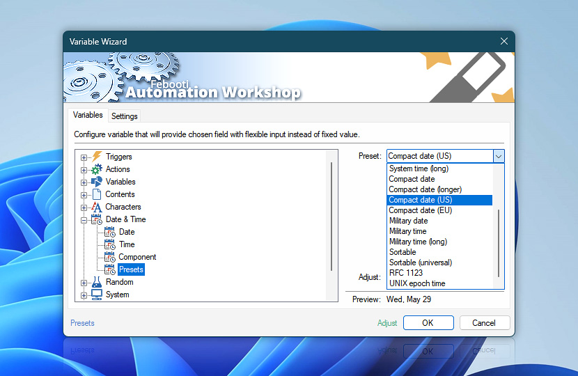Close the Variable Wizard dialog

(504, 41)
